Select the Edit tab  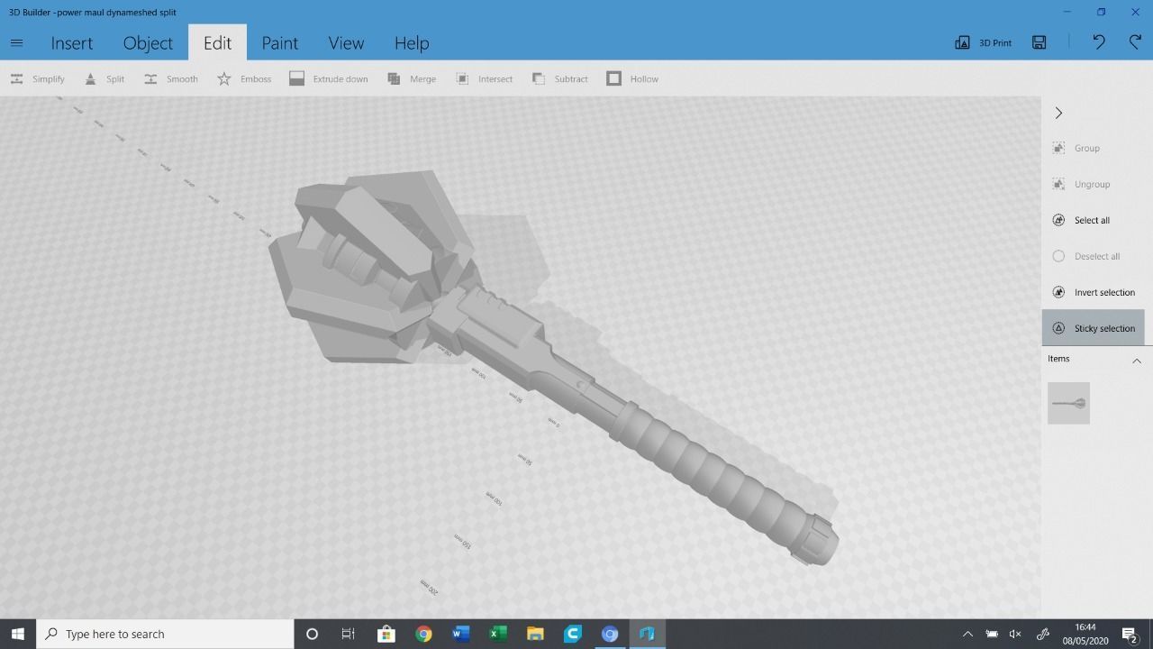click(217, 43)
